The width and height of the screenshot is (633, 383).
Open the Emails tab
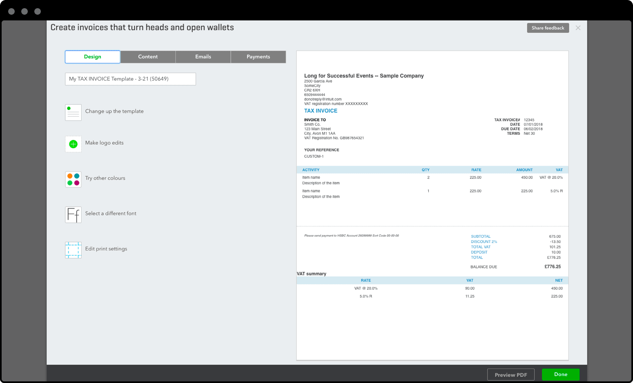pyautogui.click(x=203, y=57)
